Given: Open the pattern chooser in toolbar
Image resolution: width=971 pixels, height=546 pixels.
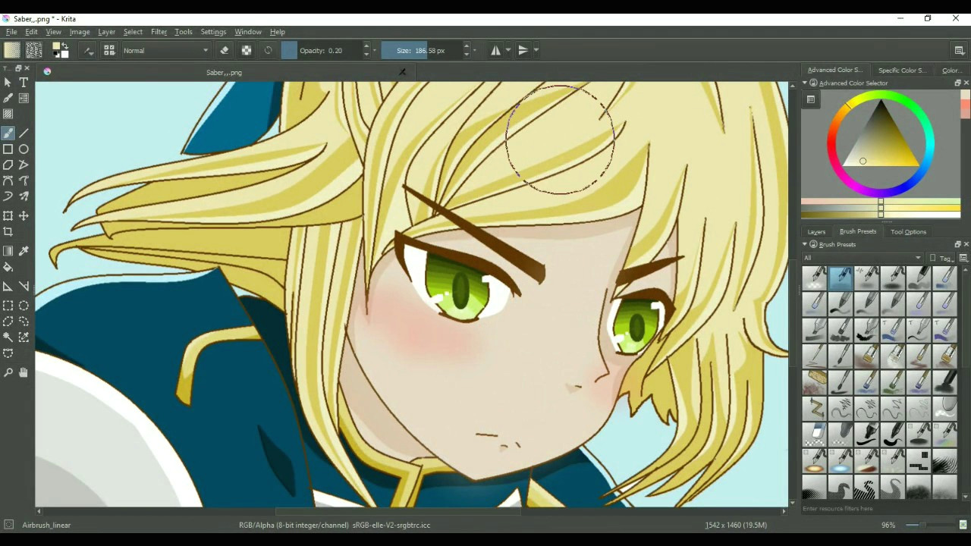Looking at the screenshot, I should 34,50.
